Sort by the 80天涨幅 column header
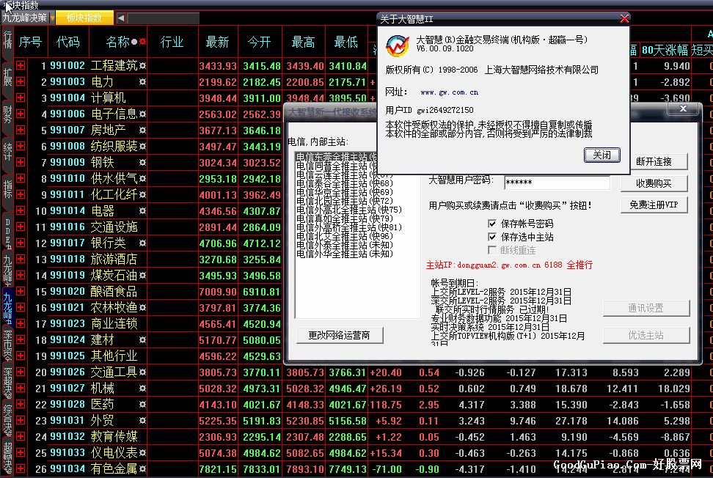713x478 pixels. (x=665, y=50)
